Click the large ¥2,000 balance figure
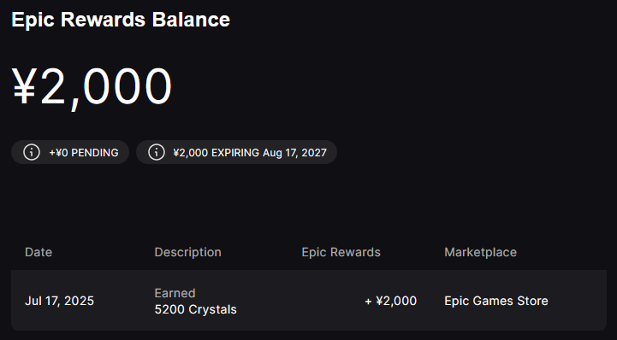The image size is (617, 340). tap(92, 87)
